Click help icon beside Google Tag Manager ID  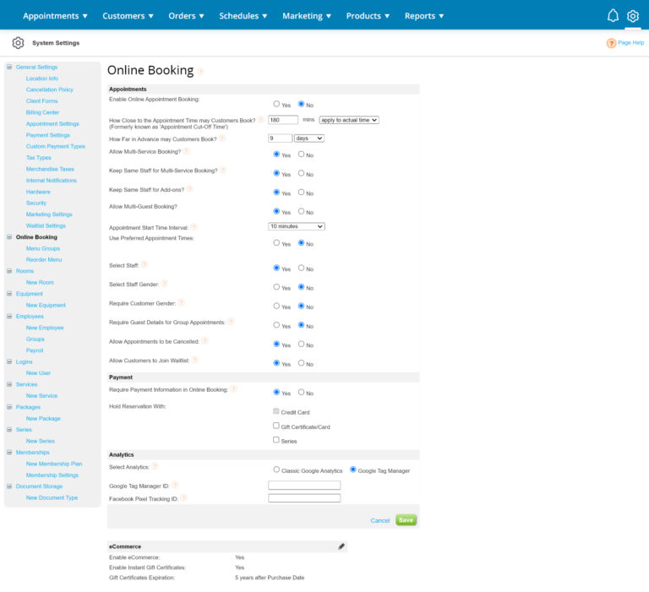point(175,485)
